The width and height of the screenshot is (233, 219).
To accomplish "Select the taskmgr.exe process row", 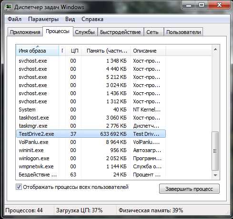I will [91, 126].
